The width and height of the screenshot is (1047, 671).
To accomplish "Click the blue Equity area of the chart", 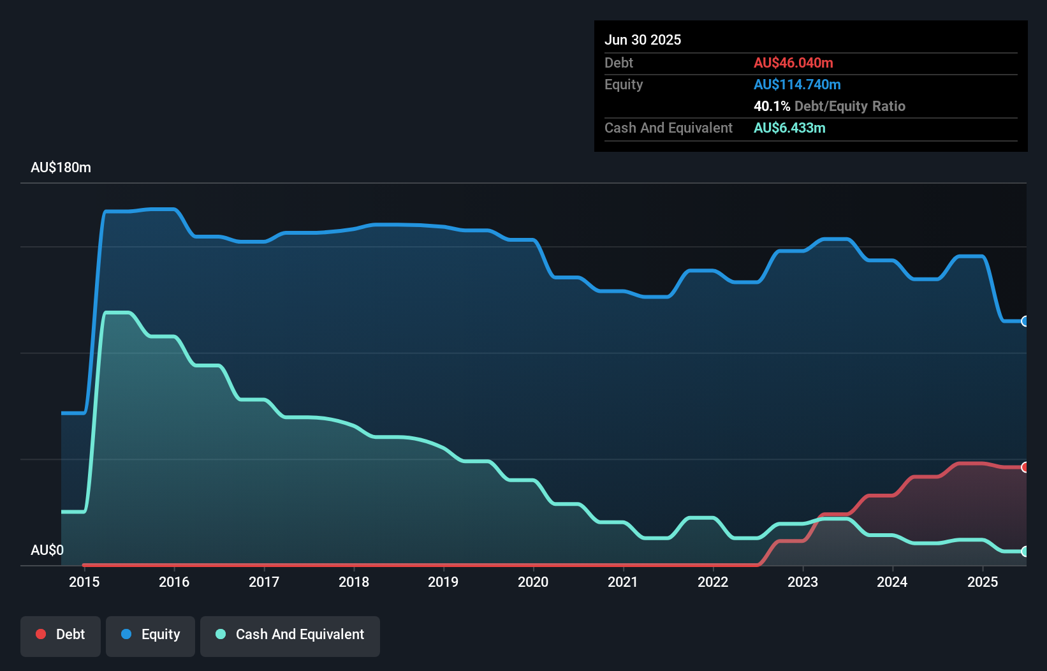I will point(446,319).
